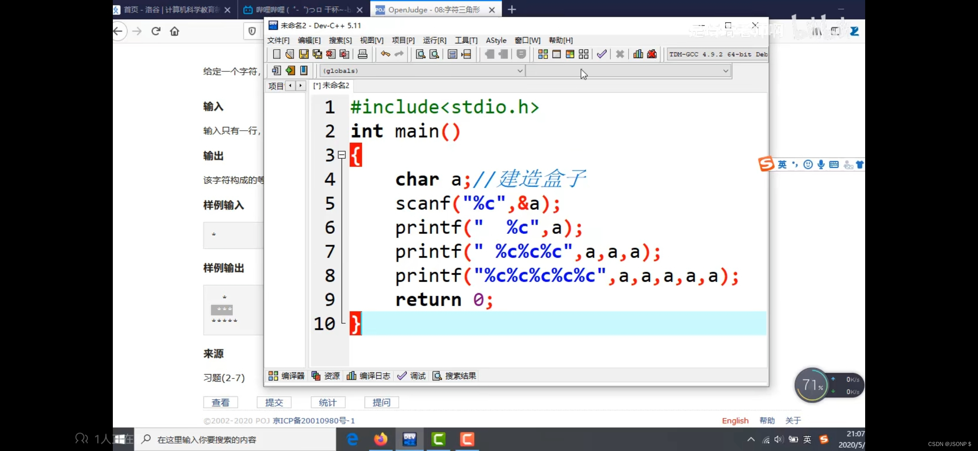Click the Undo arrow icon
This screenshot has width=978, height=451.
click(385, 54)
